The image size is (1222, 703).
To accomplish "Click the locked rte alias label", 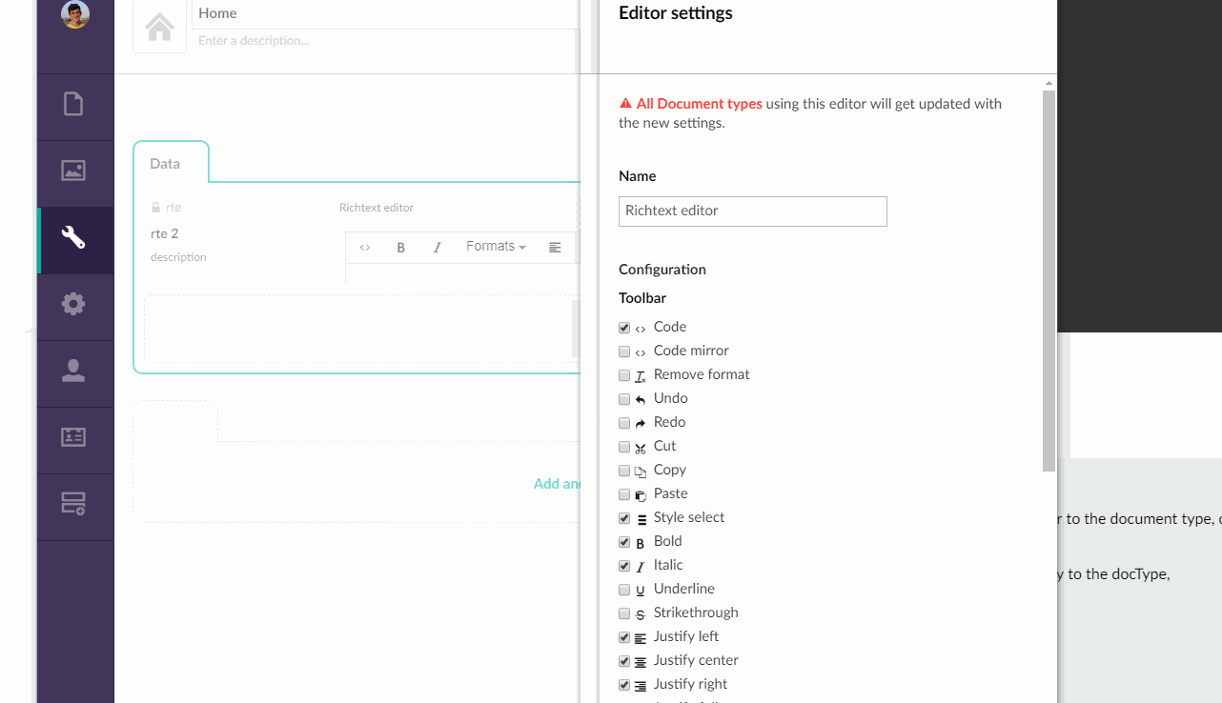I will (x=166, y=207).
